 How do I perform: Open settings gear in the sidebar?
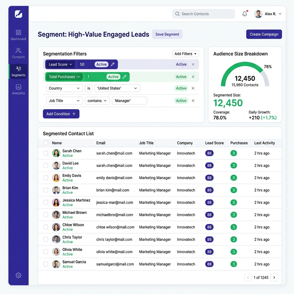point(18,275)
